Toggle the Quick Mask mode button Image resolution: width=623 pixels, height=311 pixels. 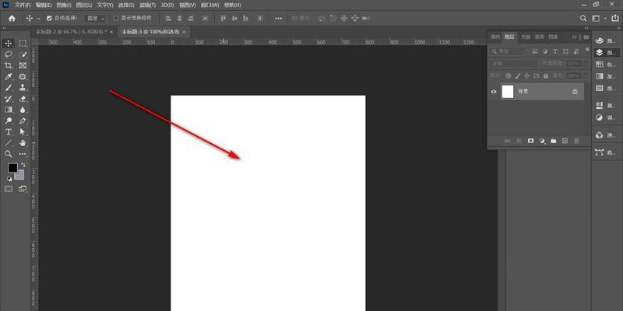coord(9,189)
